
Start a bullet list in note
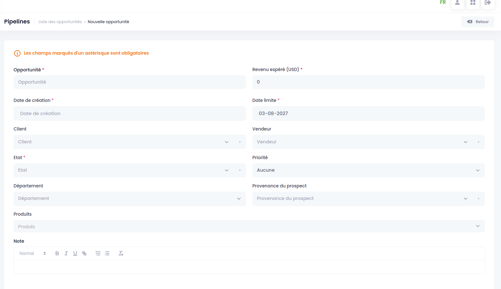(107, 253)
